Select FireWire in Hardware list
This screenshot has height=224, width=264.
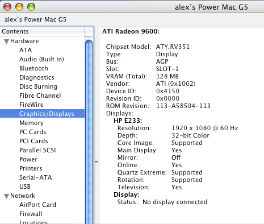click(x=31, y=105)
